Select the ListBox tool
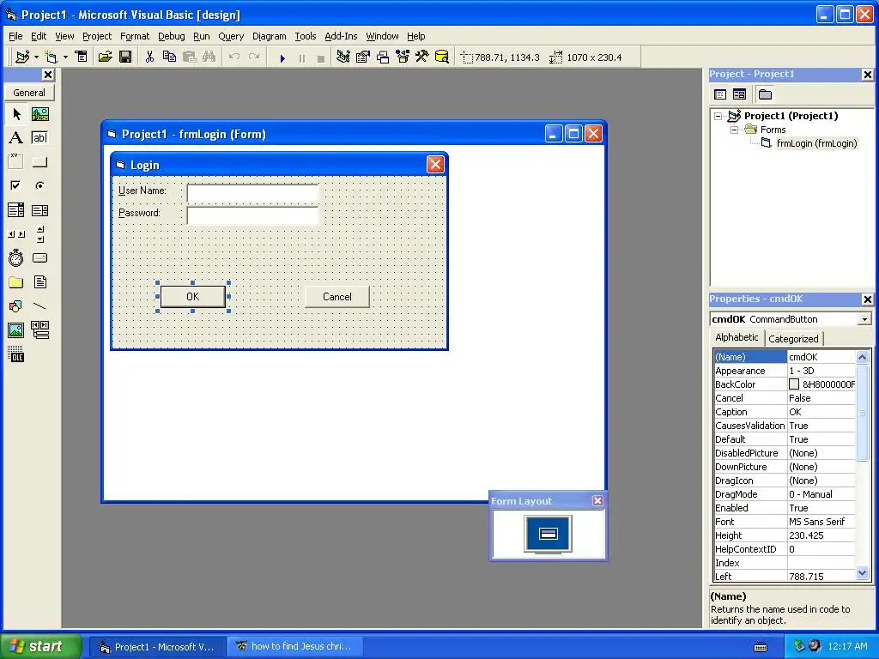The image size is (879, 659). [x=39, y=210]
